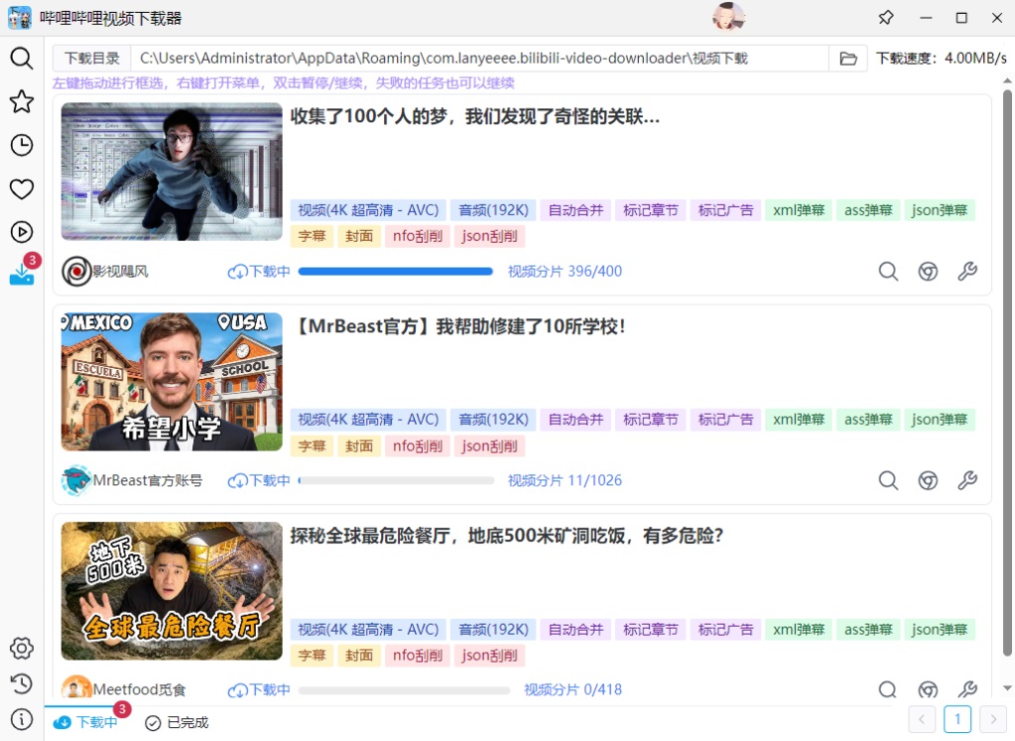Click the 全球最危险餐厅 thumbnail
Screen dimensions: 1015x741
click(x=171, y=591)
